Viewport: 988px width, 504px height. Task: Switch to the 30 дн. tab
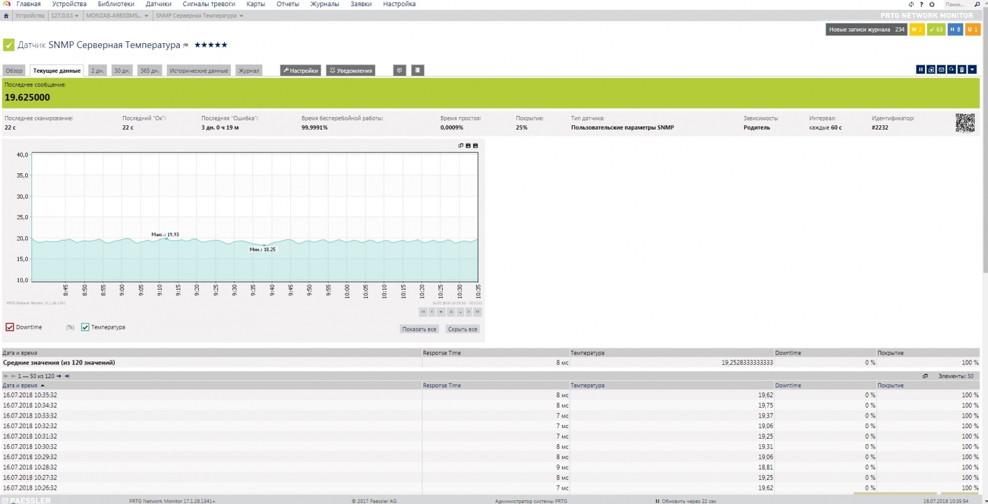click(x=122, y=70)
